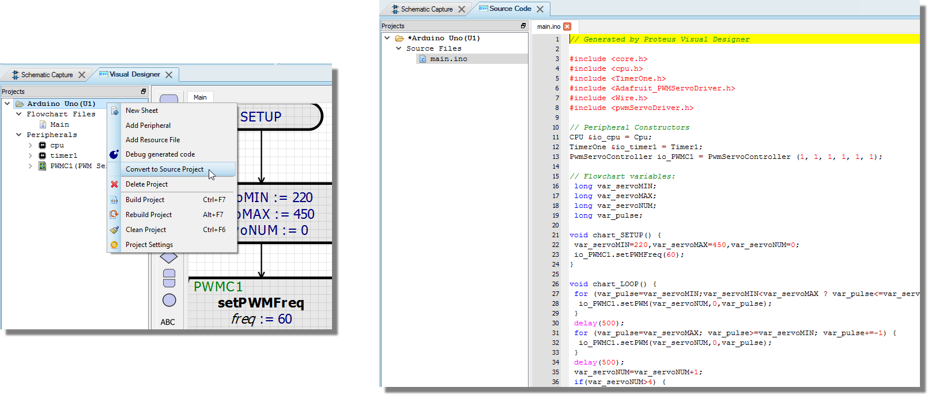Collapse the Source Files folder
Viewport: 928px width, 395px height.
point(398,48)
